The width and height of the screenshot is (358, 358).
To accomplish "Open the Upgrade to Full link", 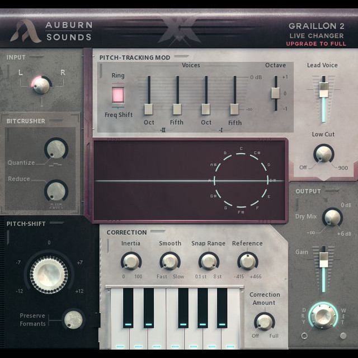I will pos(316,44).
